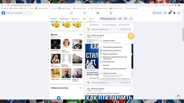Select Изменение даты menu item
Screen dimensions: 184x103
pos(115,62)
